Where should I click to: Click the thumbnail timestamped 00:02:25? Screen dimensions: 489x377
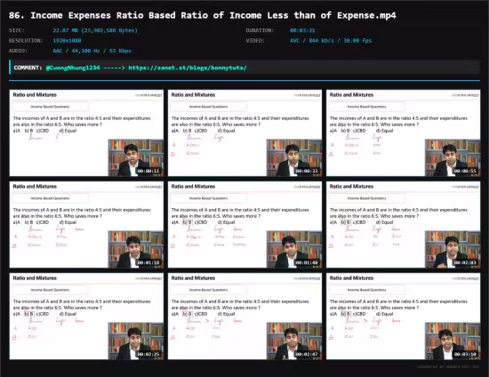(86, 317)
